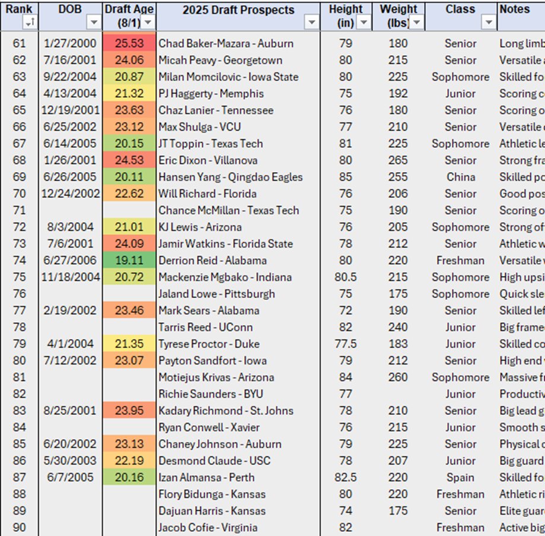The width and height of the screenshot is (545, 536).
Task: Select cell Derrion Reid - Alabama
Action: (x=238, y=261)
